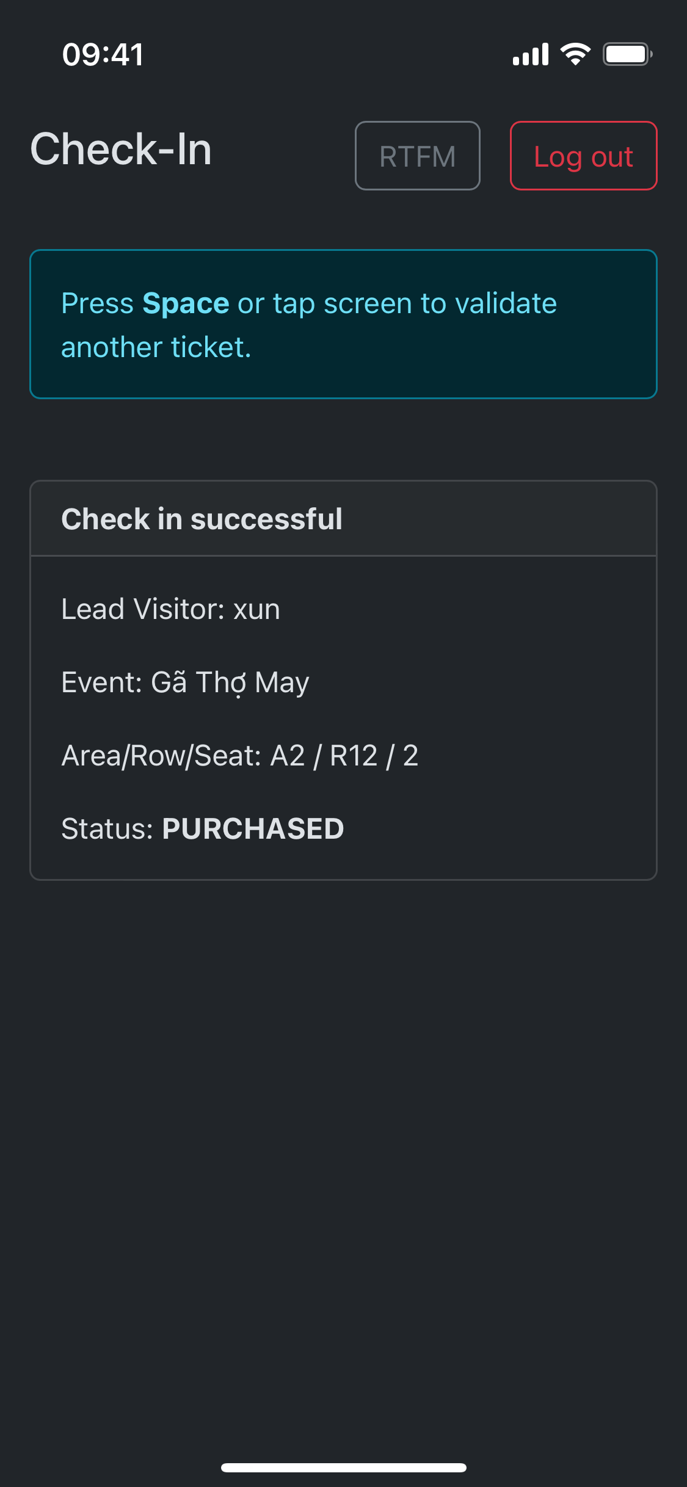
Task: Click the "Check in successful" card header
Action: click(x=202, y=519)
